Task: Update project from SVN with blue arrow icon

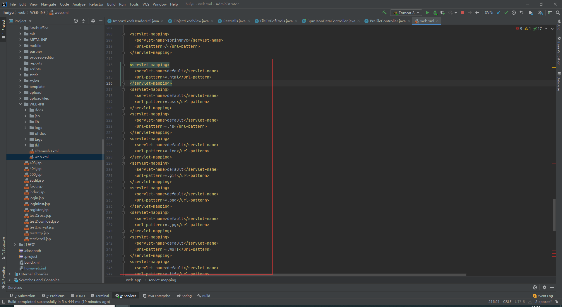Action: (x=498, y=13)
